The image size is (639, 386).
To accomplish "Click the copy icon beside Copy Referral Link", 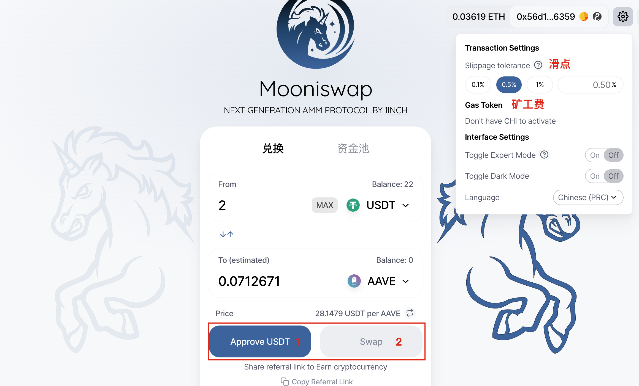I will tap(285, 382).
